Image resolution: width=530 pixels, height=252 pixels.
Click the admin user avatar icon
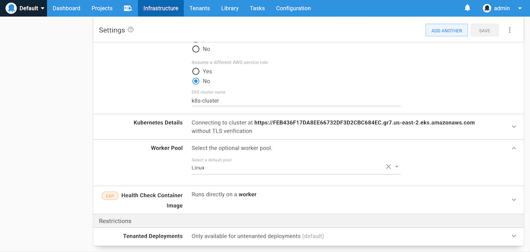[x=487, y=8]
